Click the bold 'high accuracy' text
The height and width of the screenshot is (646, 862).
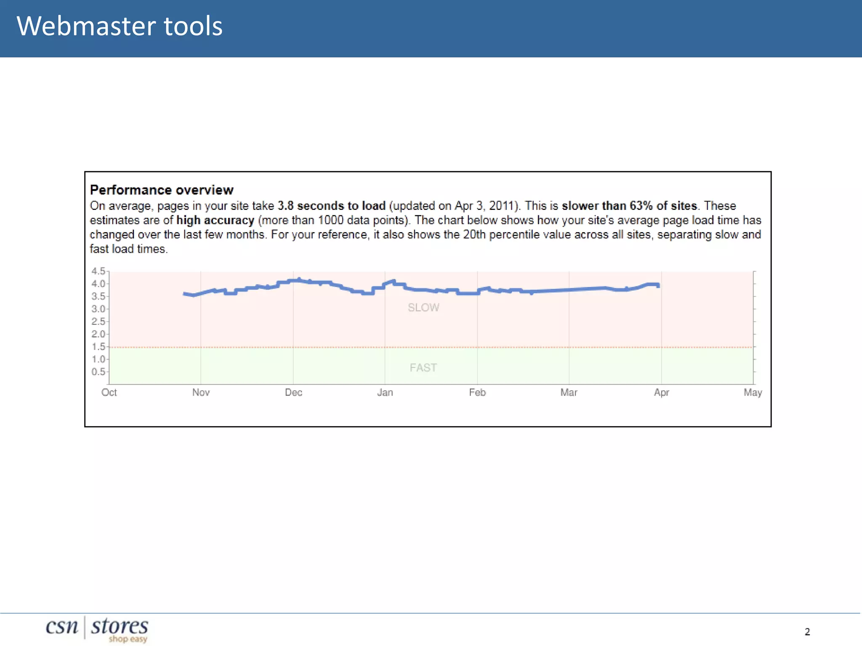pos(215,220)
